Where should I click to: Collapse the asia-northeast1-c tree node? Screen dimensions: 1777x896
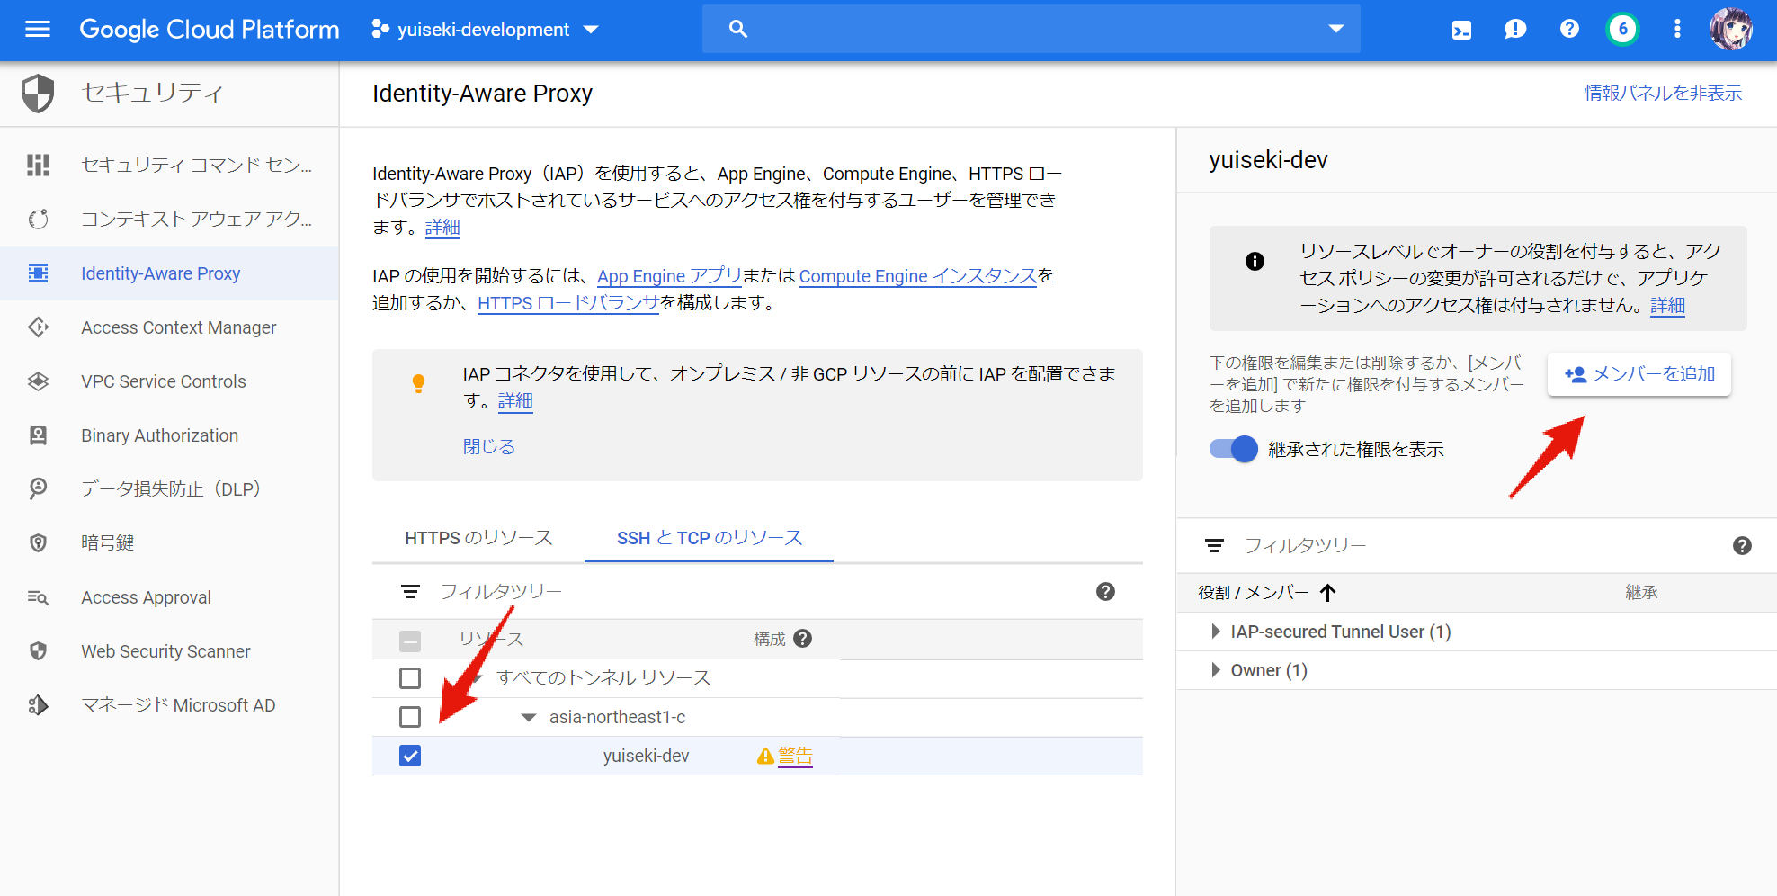tap(529, 718)
